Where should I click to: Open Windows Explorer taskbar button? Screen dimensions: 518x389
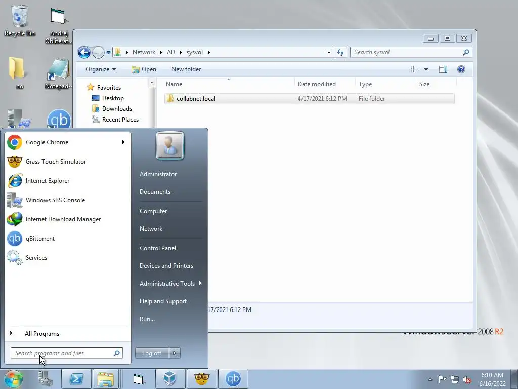106,379
